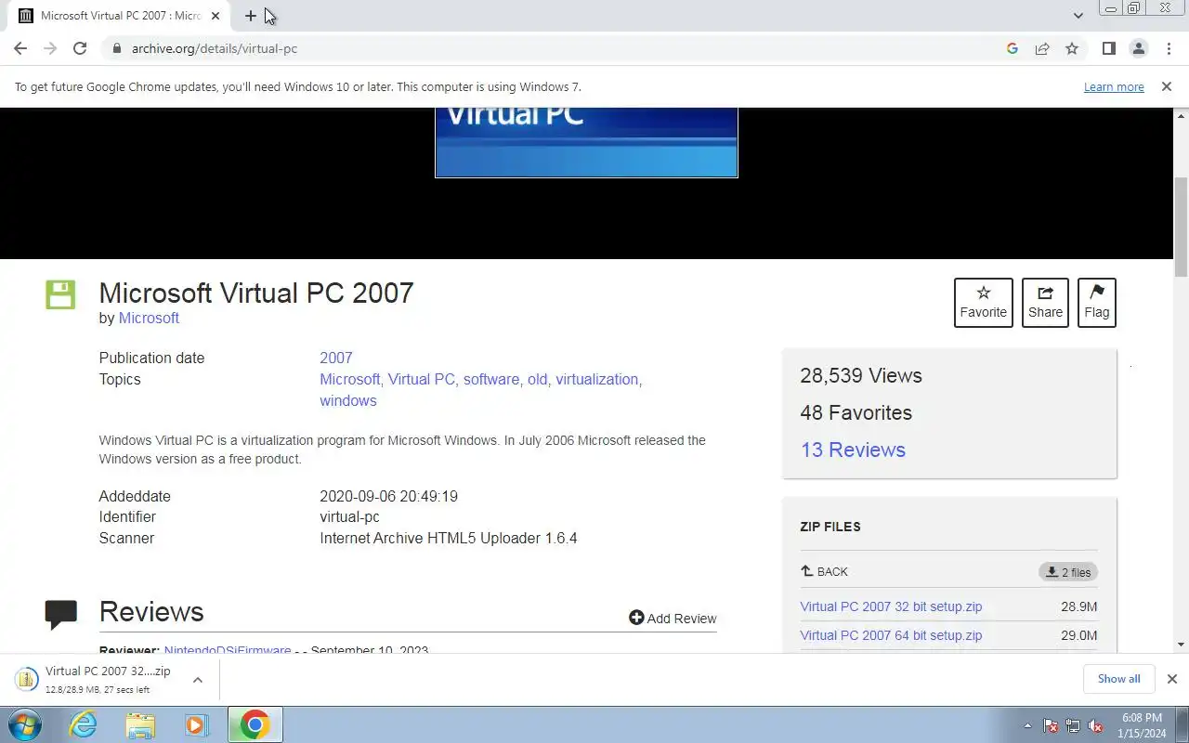This screenshot has width=1189, height=743.
Task: Toggle the Chrome side panel icon
Action: (1108, 48)
